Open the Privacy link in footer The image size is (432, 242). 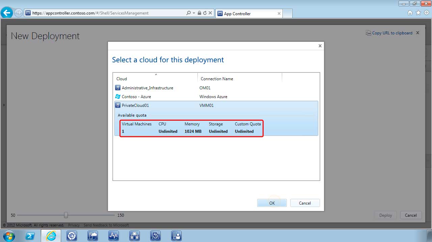[x=74, y=225]
